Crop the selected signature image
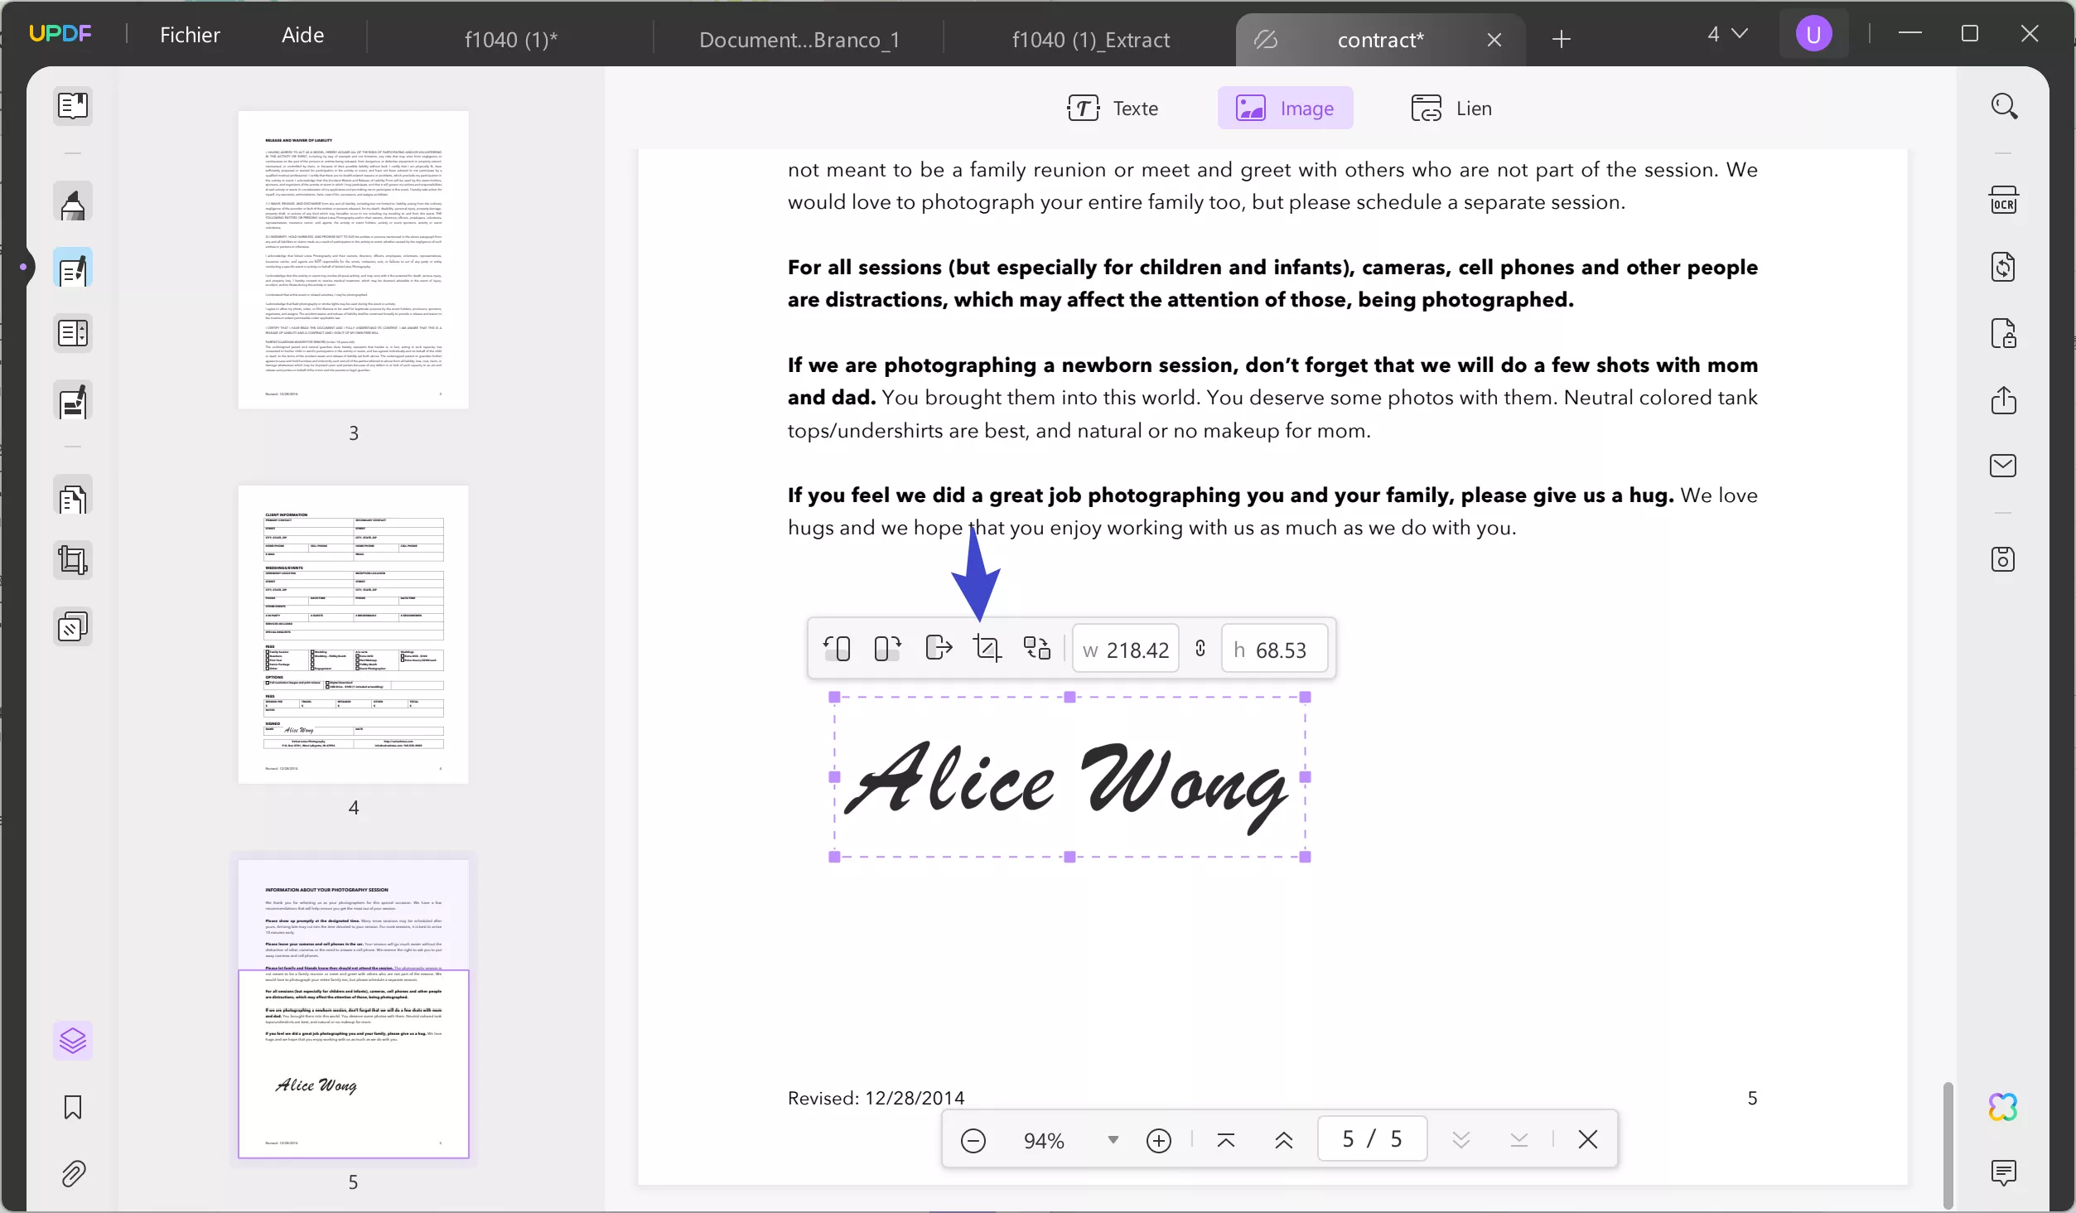 [986, 648]
